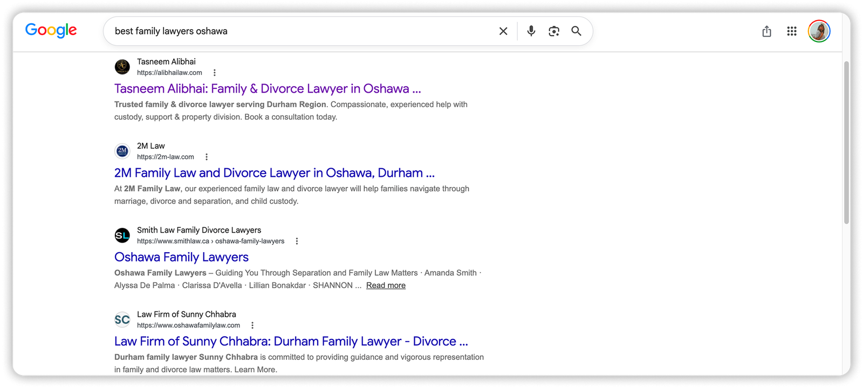Click the Tasneem Alibhai site favicon
Screen dimensions: 863x388
122,67
